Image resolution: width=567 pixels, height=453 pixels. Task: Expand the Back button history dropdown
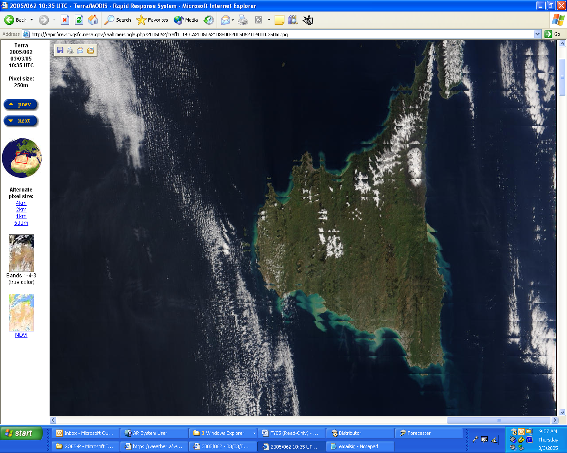[x=32, y=20]
